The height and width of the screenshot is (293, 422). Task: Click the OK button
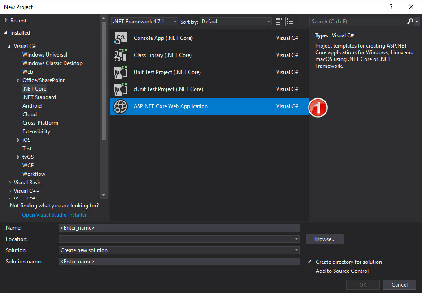363,284
